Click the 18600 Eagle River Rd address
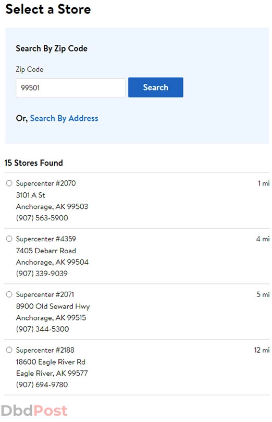The height and width of the screenshot is (422, 272). point(51,362)
